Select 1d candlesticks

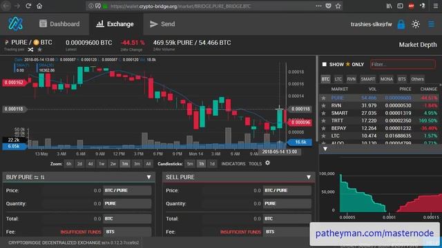(x=212, y=164)
